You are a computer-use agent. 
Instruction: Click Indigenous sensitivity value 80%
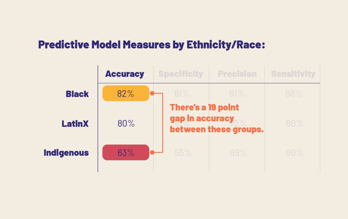tap(294, 153)
